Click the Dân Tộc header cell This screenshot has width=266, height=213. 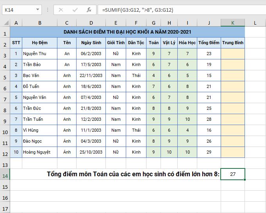pyautogui.click(x=136, y=43)
